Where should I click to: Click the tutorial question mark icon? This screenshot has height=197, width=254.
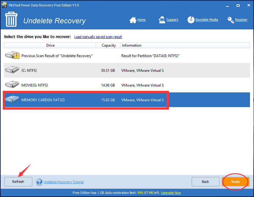[x=39, y=182]
